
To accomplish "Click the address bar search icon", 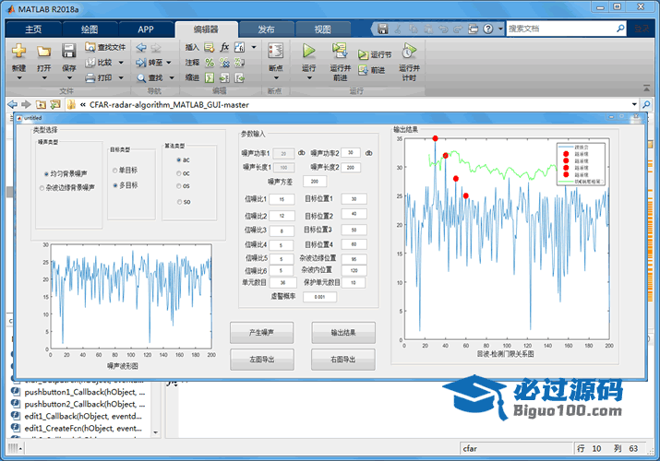I will coord(646,104).
